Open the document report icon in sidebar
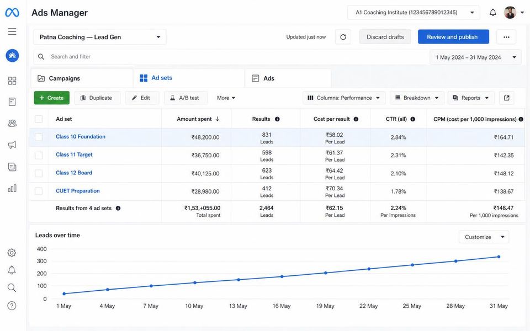530x331 pixels. (12, 102)
